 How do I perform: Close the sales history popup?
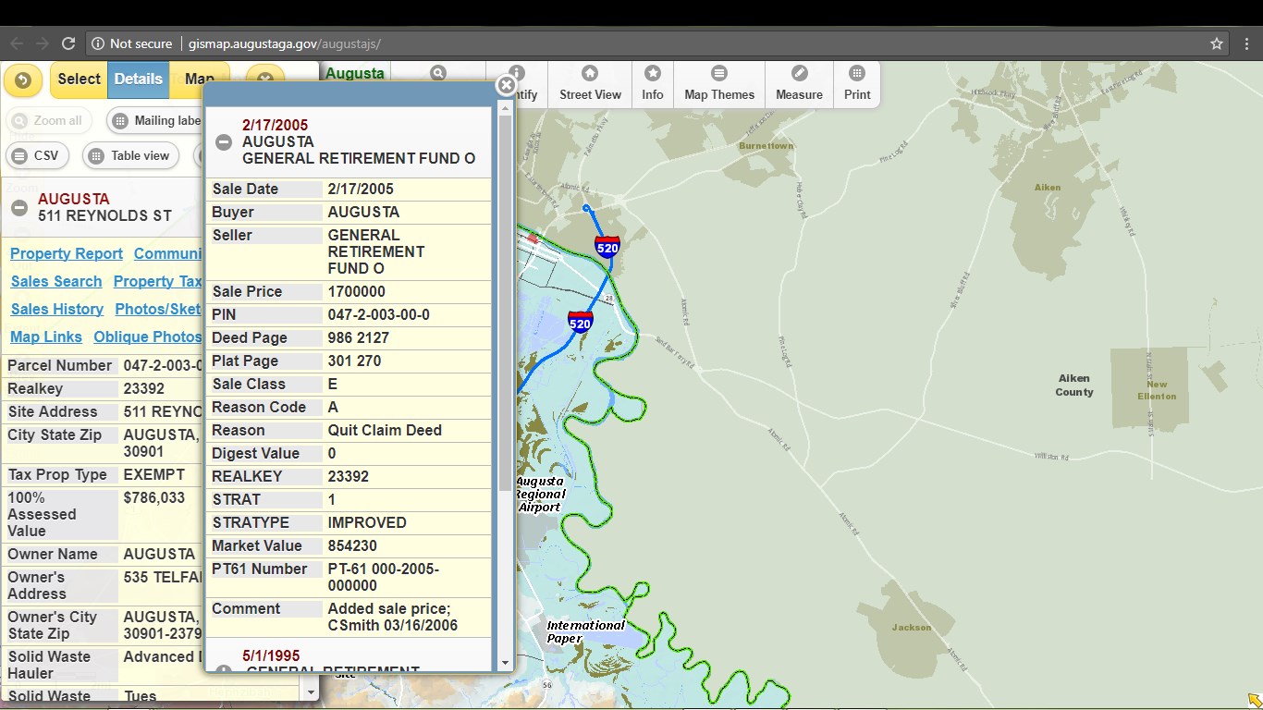coord(506,85)
